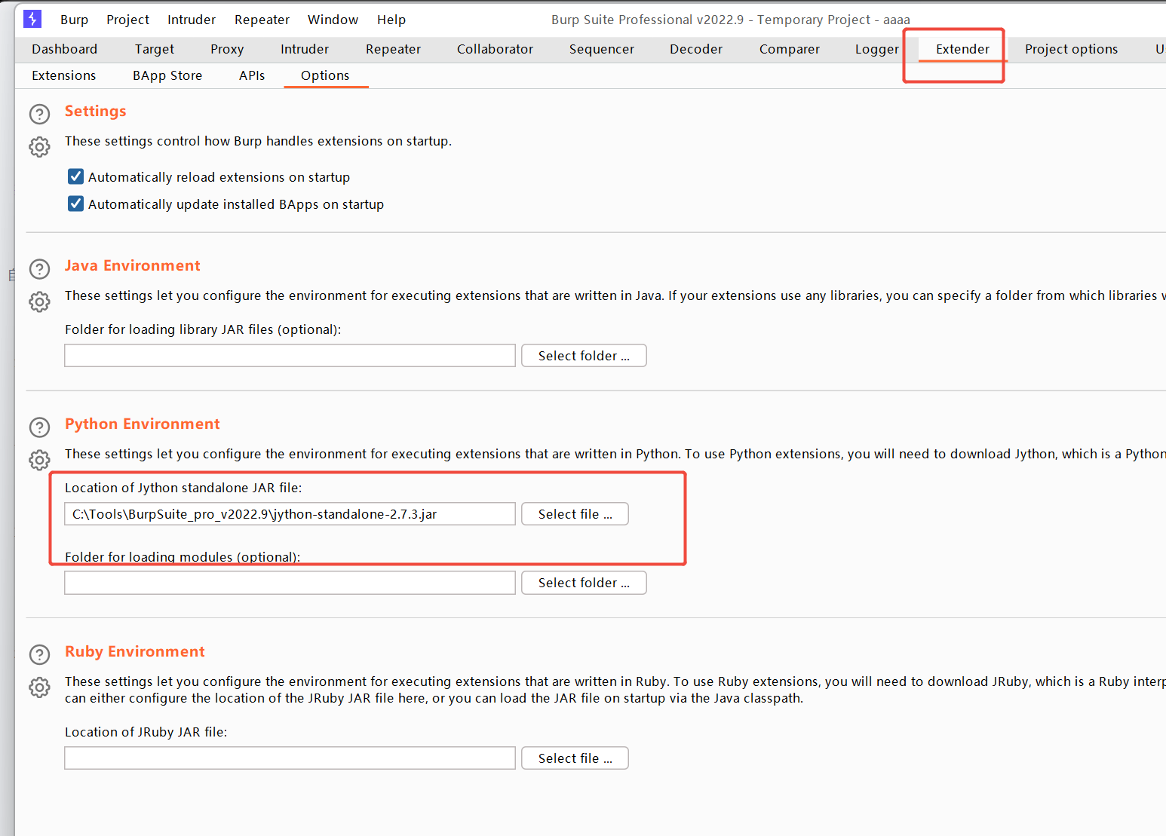1166x836 pixels.
Task: Switch to the Proxy tab
Action: click(x=227, y=49)
